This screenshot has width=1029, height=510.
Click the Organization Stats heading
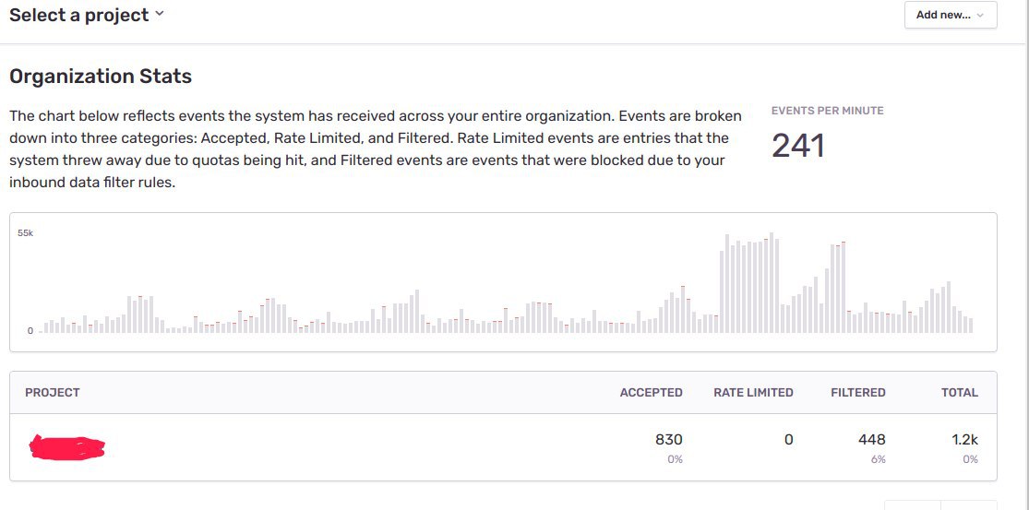[x=101, y=76]
